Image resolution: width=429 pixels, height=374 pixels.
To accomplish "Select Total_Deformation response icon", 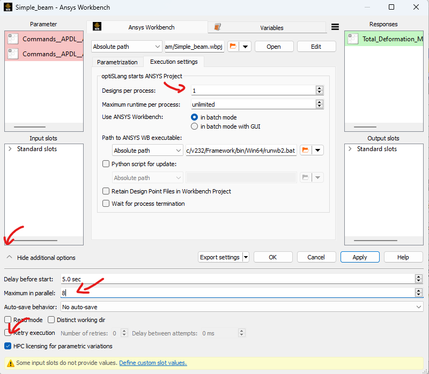I will (x=353, y=39).
